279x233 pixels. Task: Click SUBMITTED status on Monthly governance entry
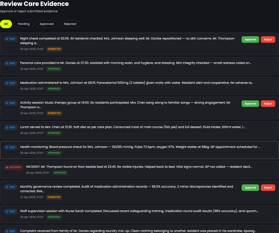(x=54, y=197)
